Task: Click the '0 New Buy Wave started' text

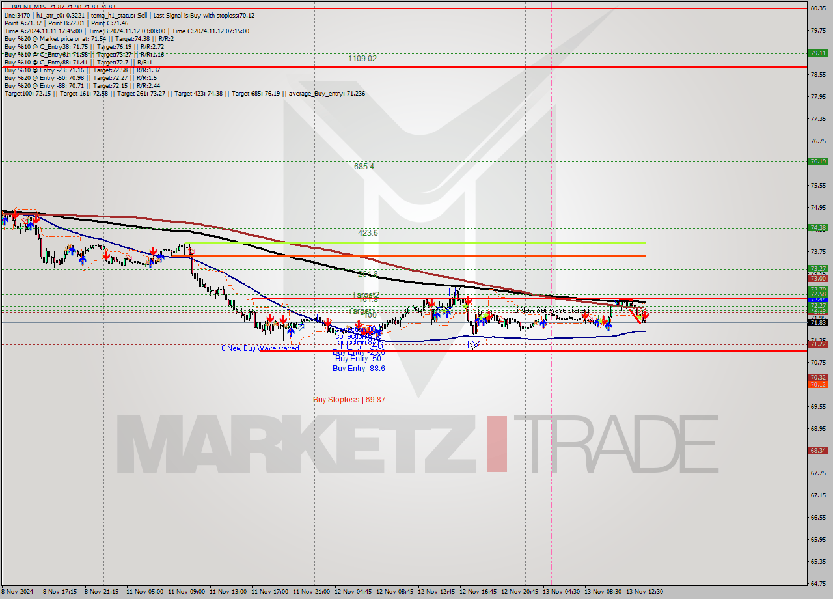Action: [x=260, y=348]
